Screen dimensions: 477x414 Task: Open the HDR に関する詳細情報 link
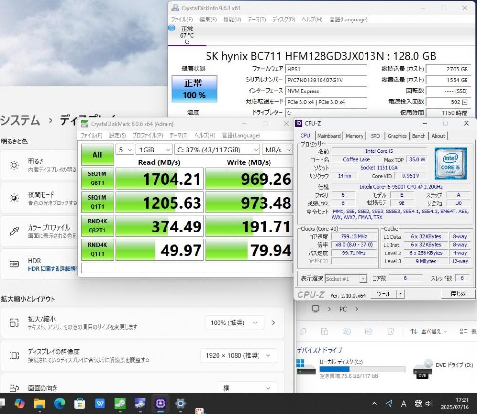53,269
